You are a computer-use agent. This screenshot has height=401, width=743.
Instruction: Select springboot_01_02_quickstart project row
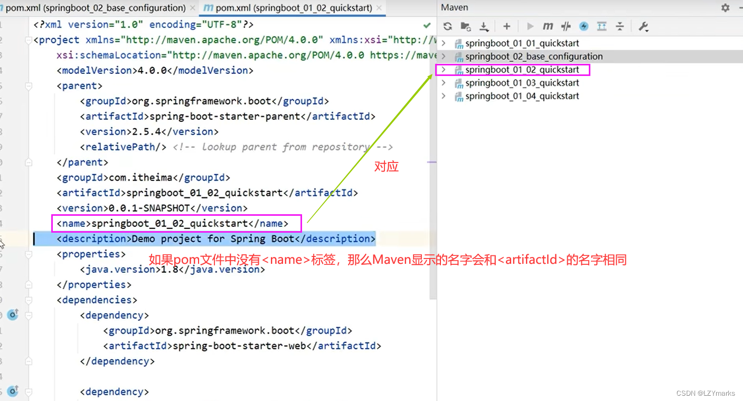pyautogui.click(x=590, y=70)
